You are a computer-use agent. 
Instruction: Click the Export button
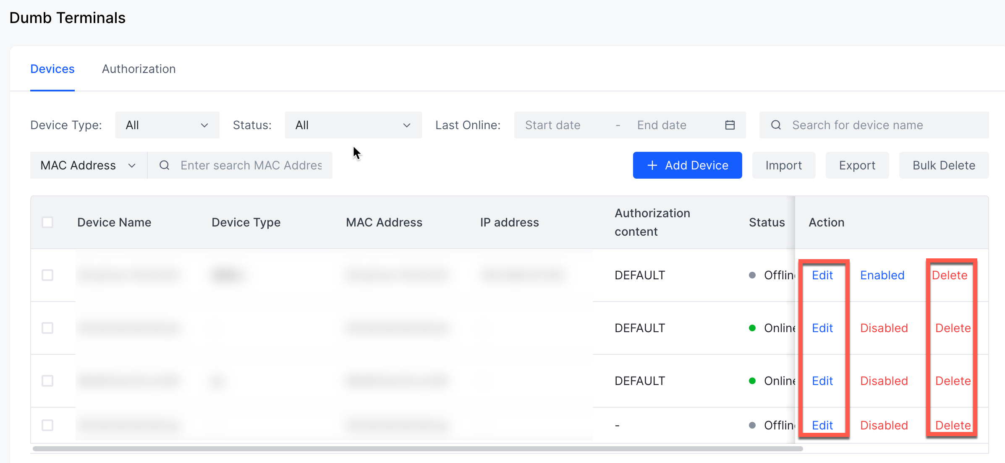(857, 165)
